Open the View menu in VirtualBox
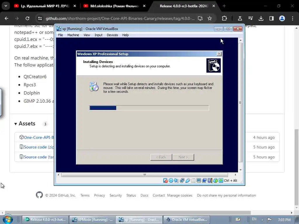Screen dimensions: 299x224 click(87, 35)
